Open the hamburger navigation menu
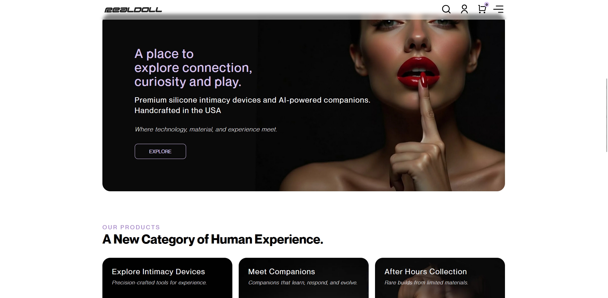The image size is (608, 298). (498, 9)
